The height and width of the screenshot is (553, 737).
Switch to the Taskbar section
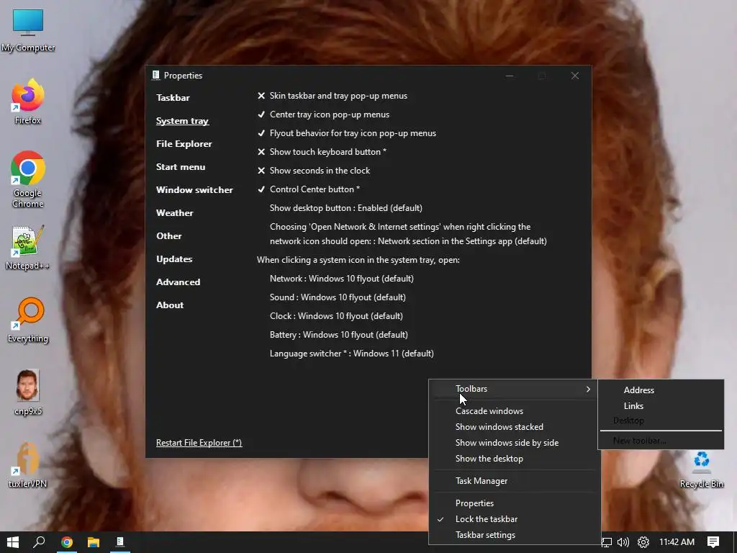pos(173,98)
